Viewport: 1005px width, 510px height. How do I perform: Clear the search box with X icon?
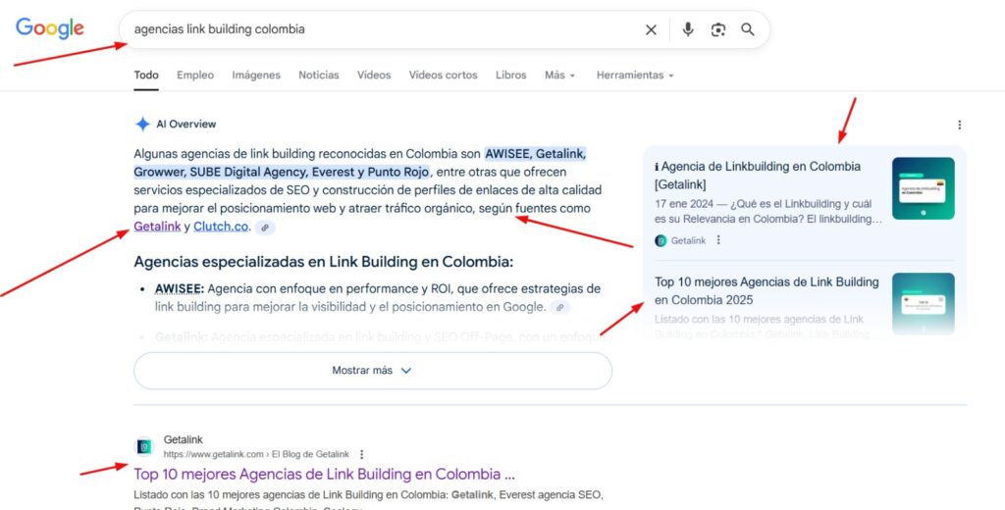coord(651,29)
